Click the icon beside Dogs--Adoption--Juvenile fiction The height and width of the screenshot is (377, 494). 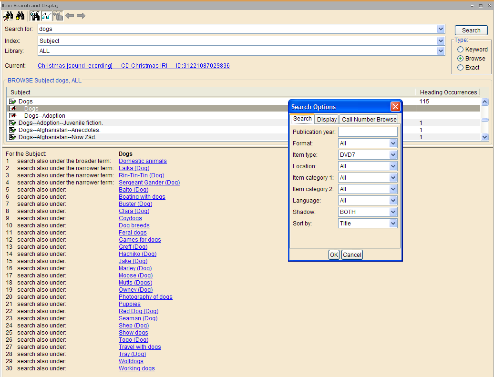(12, 123)
